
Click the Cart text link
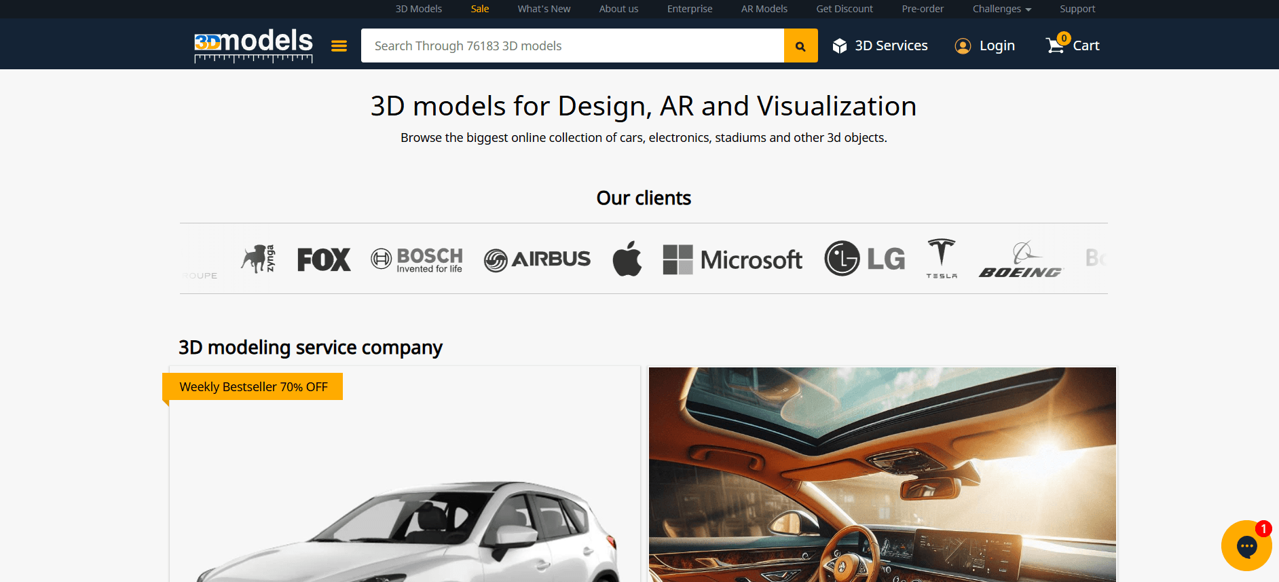(1086, 46)
